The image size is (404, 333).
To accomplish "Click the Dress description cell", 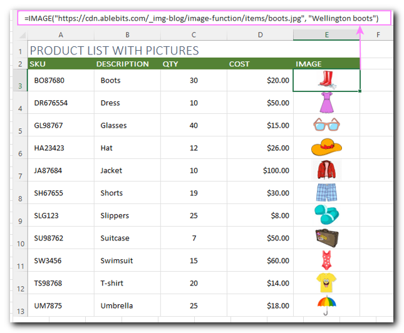I will pyautogui.click(x=127, y=103).
